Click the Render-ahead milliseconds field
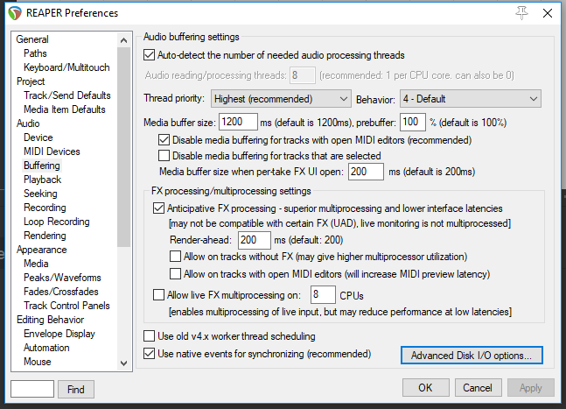Viewport: 566px width, 409px height. click(255, 239)
